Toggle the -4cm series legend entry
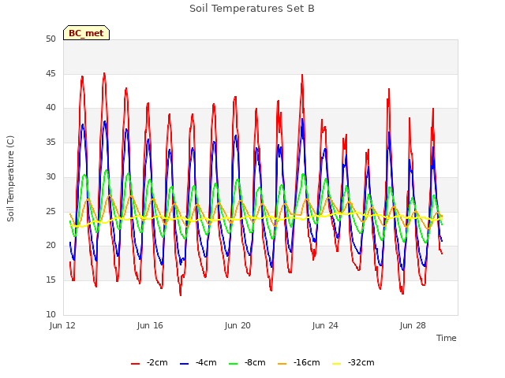This screenshot has height=378, width=505. pos(198,362)
